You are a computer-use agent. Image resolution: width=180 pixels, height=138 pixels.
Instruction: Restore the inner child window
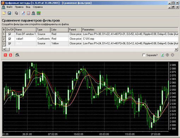click(x=173, y=7)
